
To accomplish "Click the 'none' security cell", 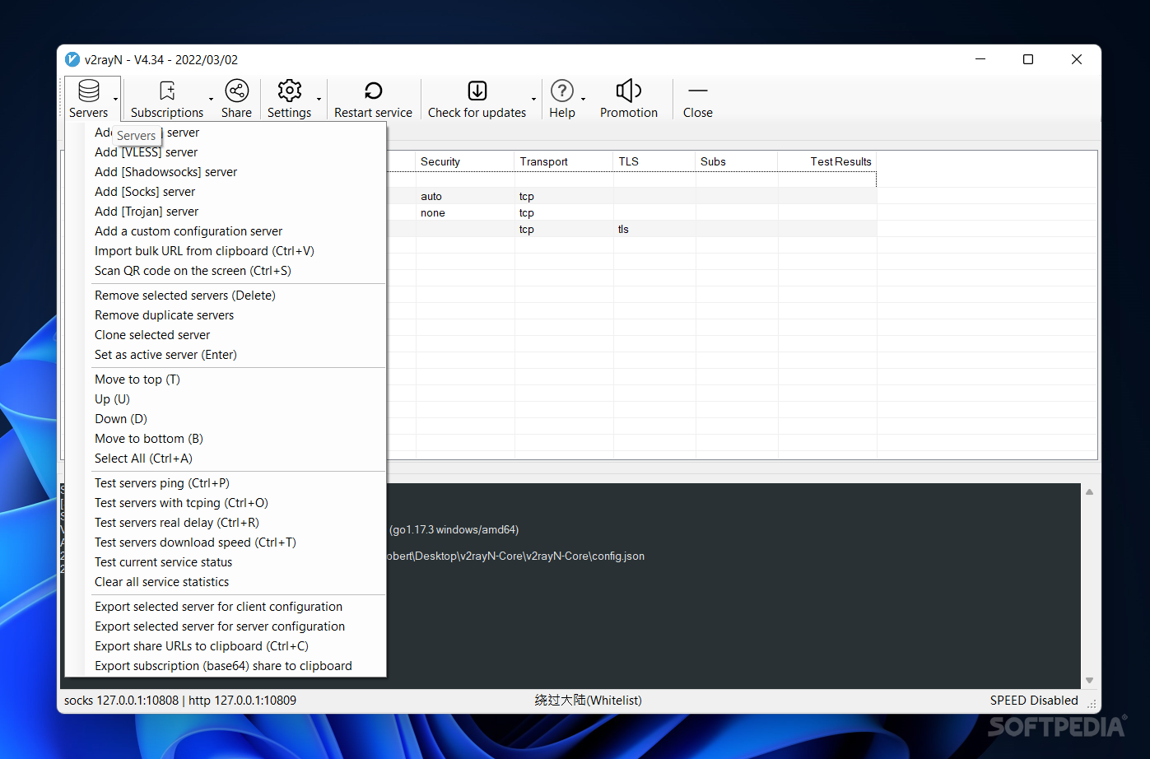I will tap(433, 213).
